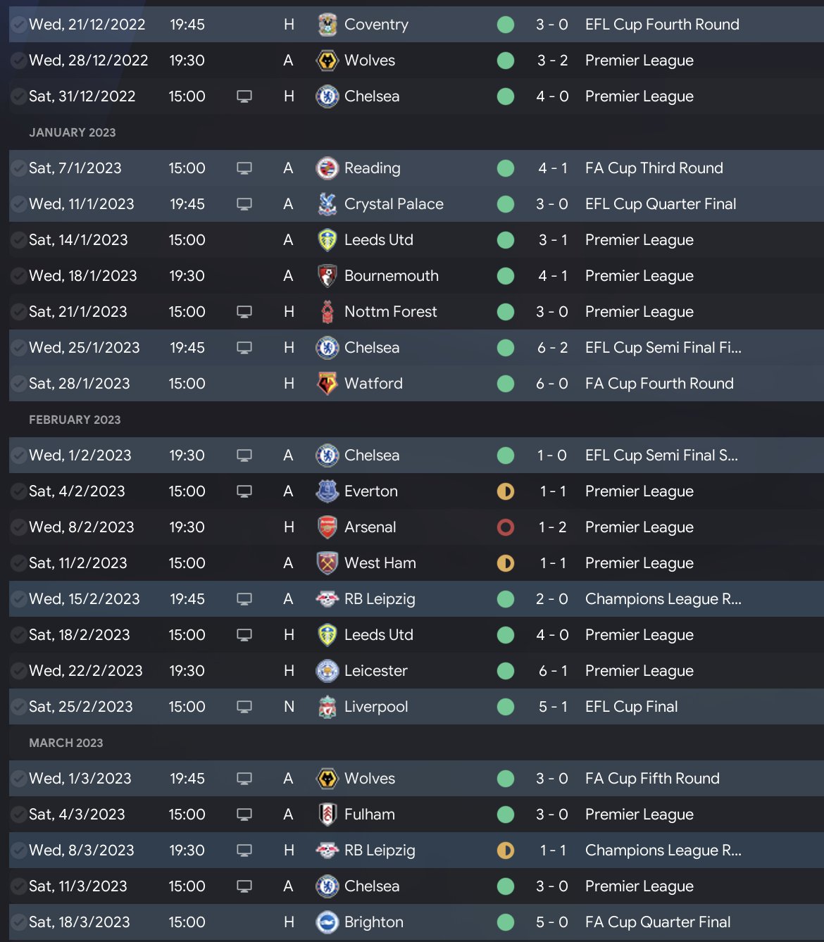
Task: Click the Arsenal club crest
Action: (327, 527)
